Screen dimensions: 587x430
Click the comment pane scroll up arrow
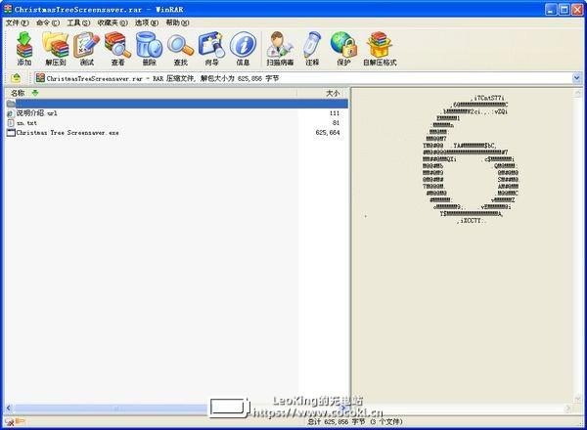point(577,93)
